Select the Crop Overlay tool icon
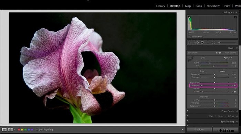This screenshot has height=134, width=241. point(190,42)
